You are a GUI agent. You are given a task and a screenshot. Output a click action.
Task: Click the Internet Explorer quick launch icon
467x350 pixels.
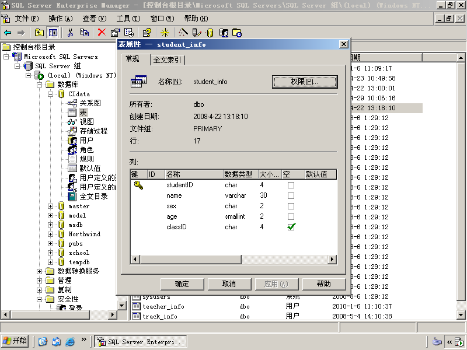point(70,341)
